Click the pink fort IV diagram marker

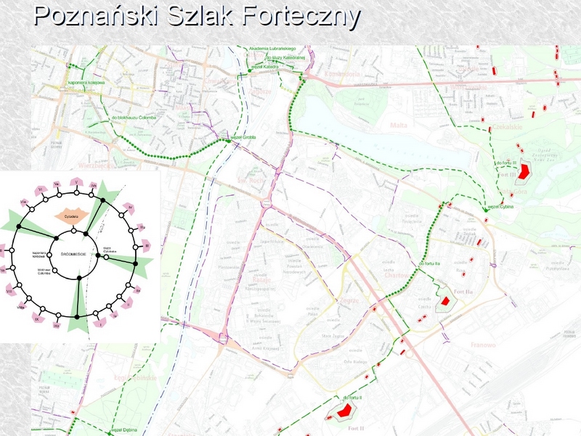[x=131, y=209]
